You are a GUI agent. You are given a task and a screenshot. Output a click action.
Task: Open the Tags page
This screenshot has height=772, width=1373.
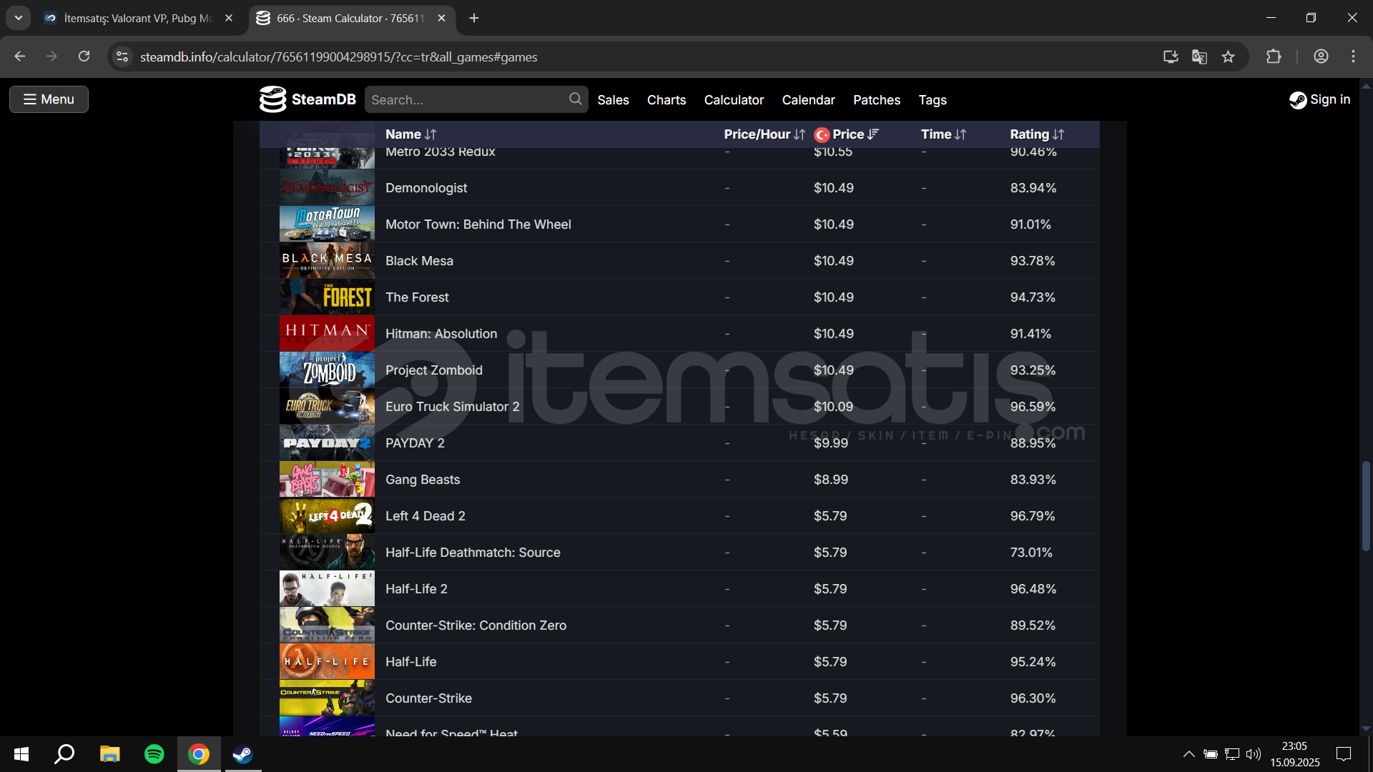tap(932, 100)
